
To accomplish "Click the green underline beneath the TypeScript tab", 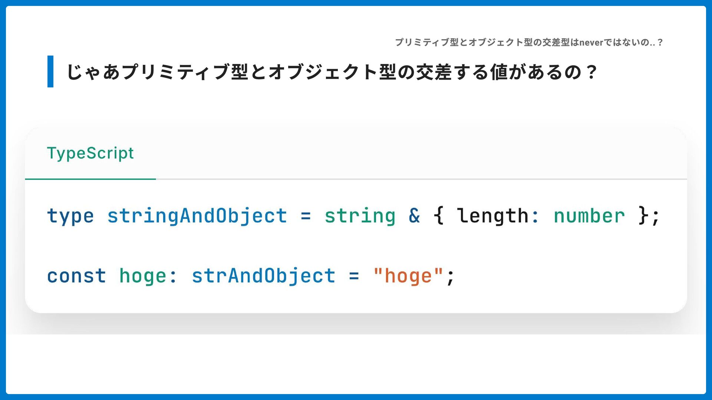I will 90,179.
